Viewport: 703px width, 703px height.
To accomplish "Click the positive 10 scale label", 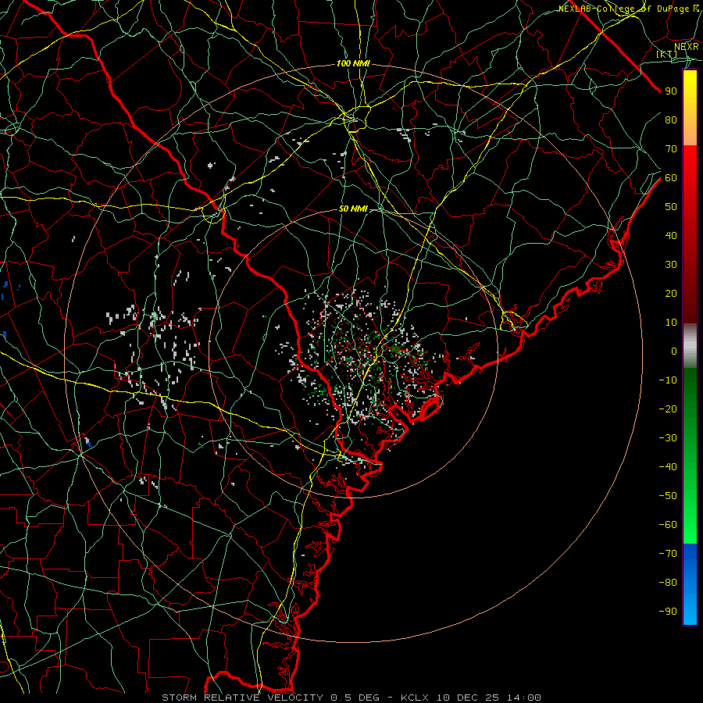I will click(x=671, y=323).
